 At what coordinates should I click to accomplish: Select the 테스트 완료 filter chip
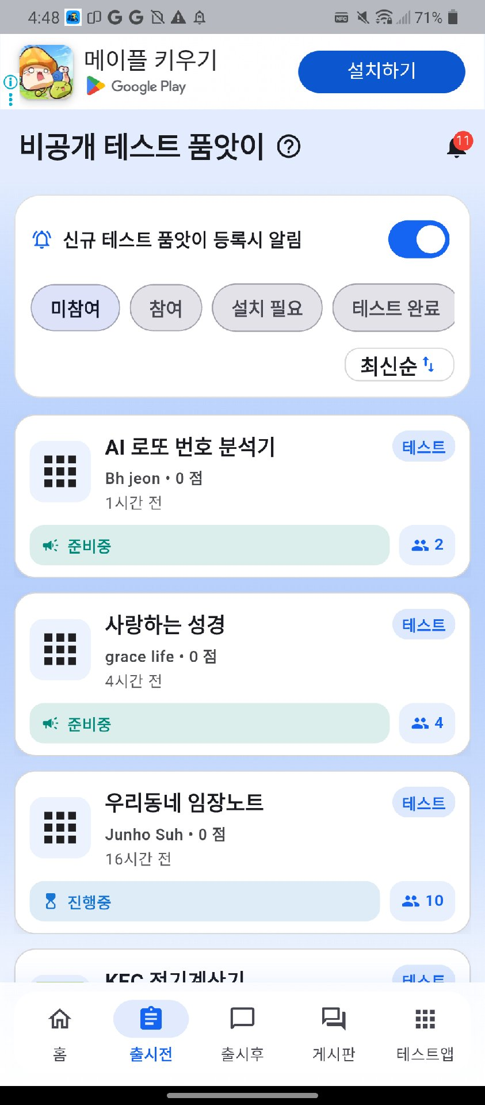[x=395, y=308]
